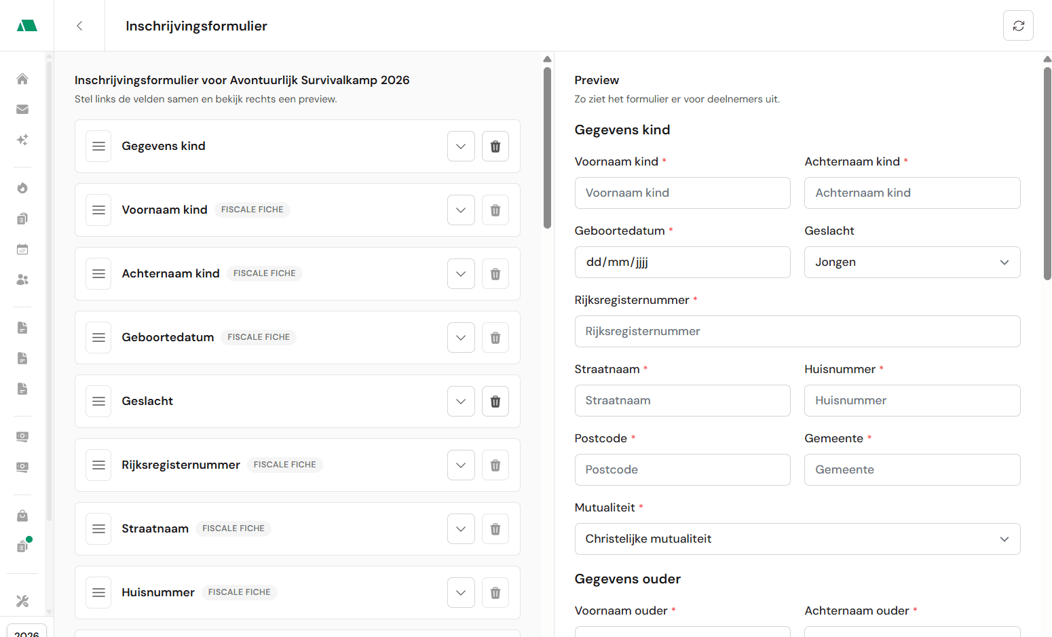Click drag handle of Voornaam kind row
This screenshot has height=637, width=1052.
pos(98,210)
